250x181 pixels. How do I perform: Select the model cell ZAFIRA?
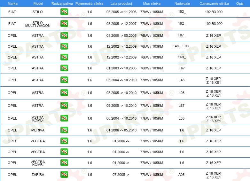coord(38,175)
